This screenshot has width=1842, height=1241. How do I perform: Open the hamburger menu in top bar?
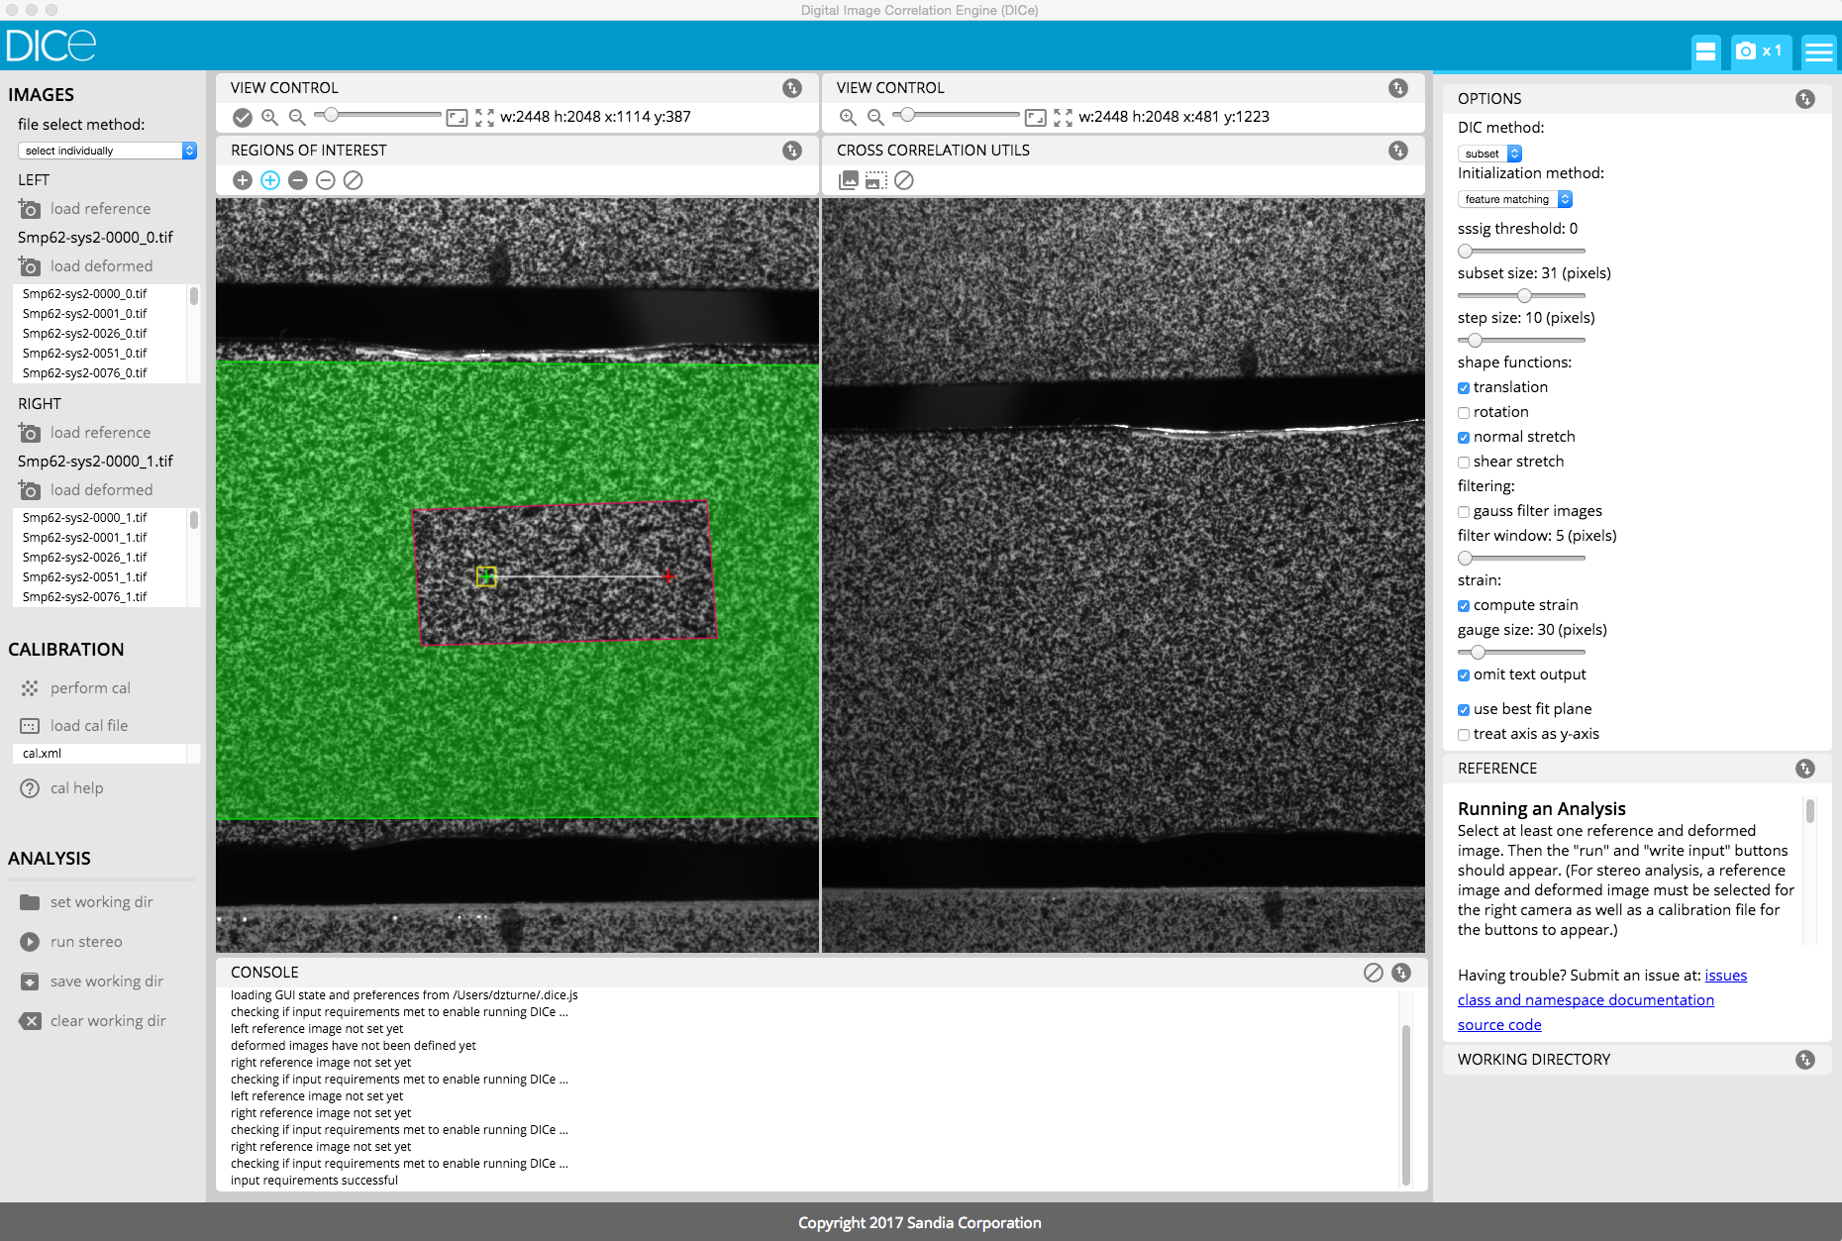pos(1818,51)
